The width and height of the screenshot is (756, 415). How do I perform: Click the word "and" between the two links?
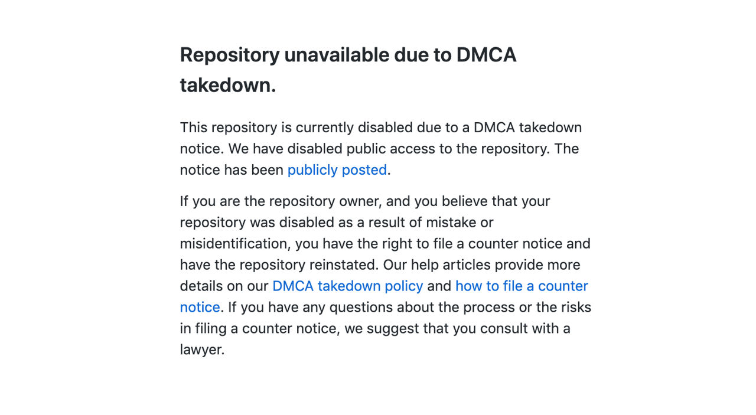[439, 286]
